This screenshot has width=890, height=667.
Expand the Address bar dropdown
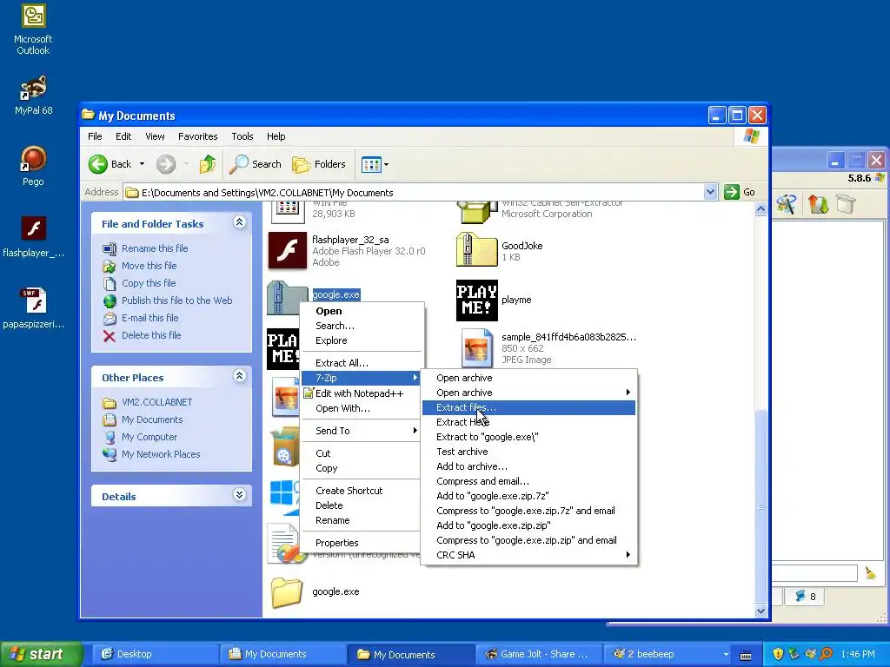(710, 192)
